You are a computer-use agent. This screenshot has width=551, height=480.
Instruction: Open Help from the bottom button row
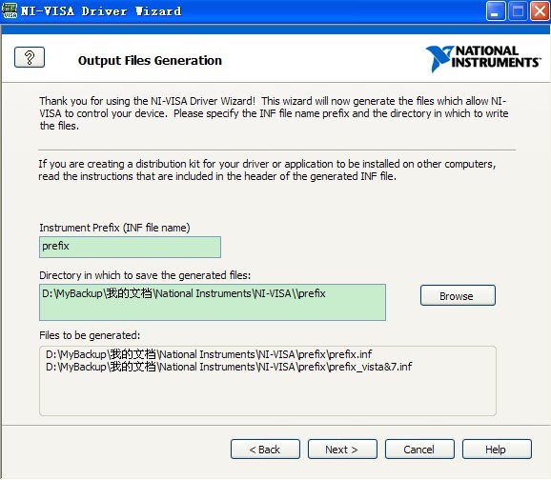click(497, 450)
